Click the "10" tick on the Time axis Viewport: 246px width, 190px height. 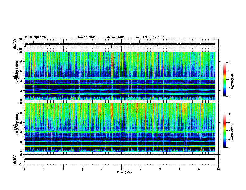point(218,170)
